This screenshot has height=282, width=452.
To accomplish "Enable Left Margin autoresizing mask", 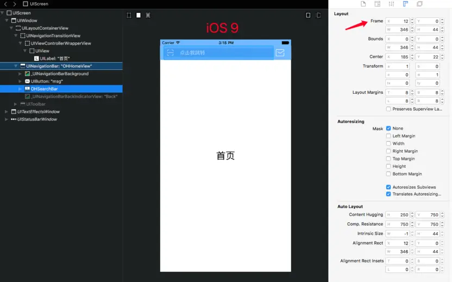I will (x=388, y=136).
